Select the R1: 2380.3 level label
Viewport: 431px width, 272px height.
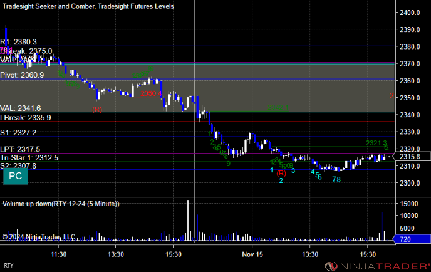(x=18, y=42)
